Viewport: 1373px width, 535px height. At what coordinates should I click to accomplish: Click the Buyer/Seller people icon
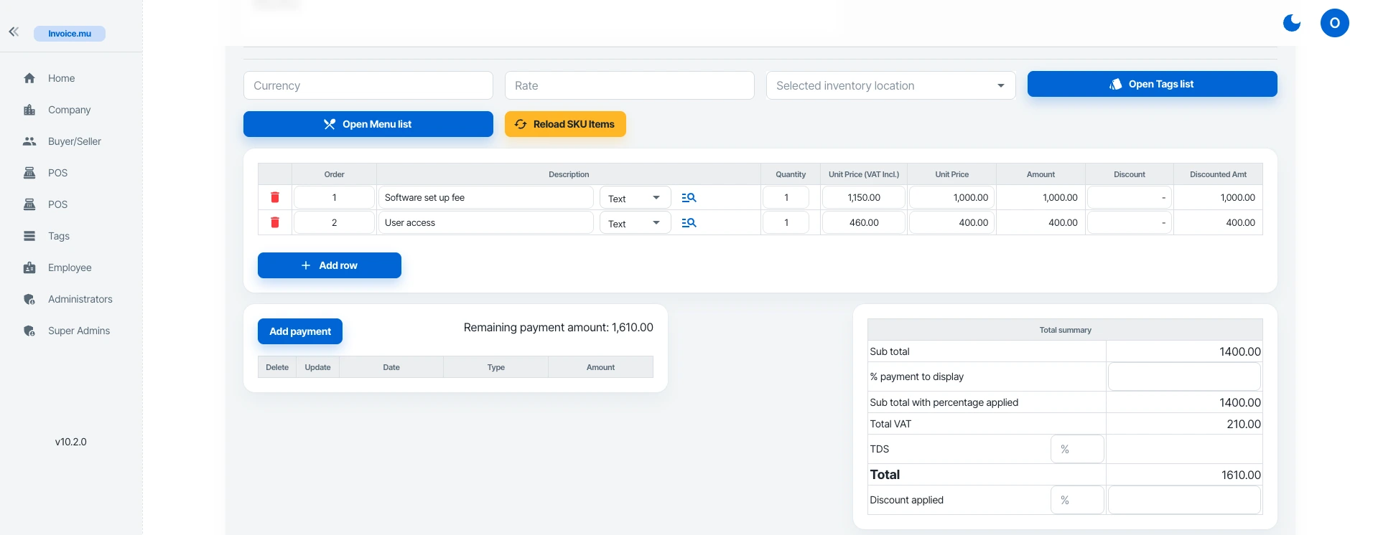coord(29,141)
